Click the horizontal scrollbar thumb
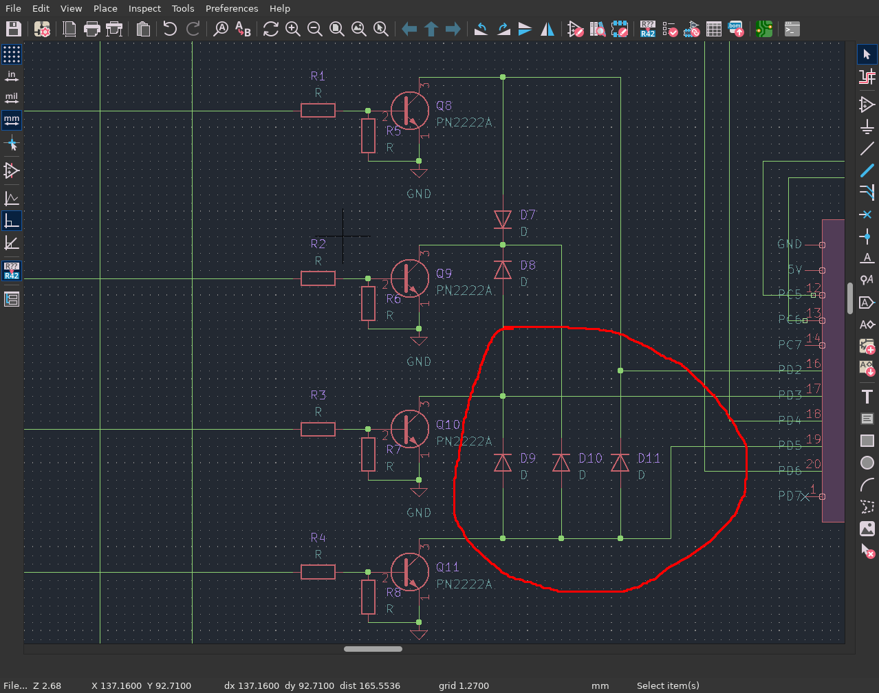Screen dimensions: 879x693 (373, 648)
